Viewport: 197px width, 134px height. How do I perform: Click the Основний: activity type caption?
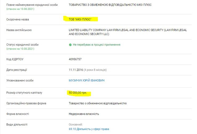click(x=76, y=124)
